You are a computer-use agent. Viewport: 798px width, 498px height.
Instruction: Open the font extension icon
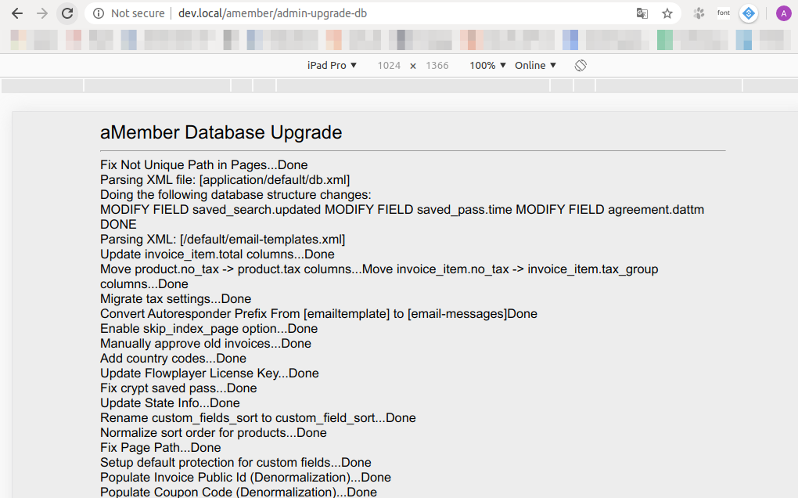(x=724, y=13)
